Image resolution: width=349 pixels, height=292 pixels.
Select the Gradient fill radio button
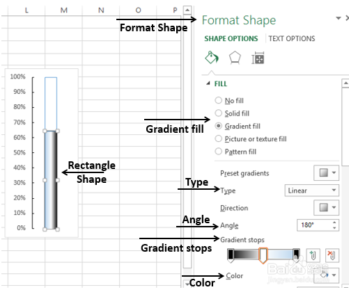[218, 126]
